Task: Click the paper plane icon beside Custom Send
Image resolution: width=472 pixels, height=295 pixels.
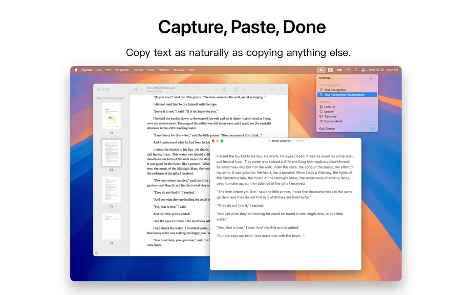Action: pos(321,121)
